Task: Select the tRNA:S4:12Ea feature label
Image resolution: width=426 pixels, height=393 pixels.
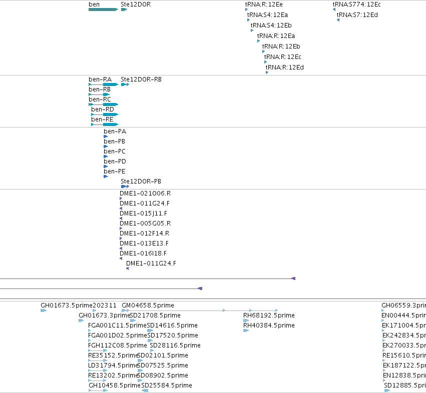Action: coord(267,15)
